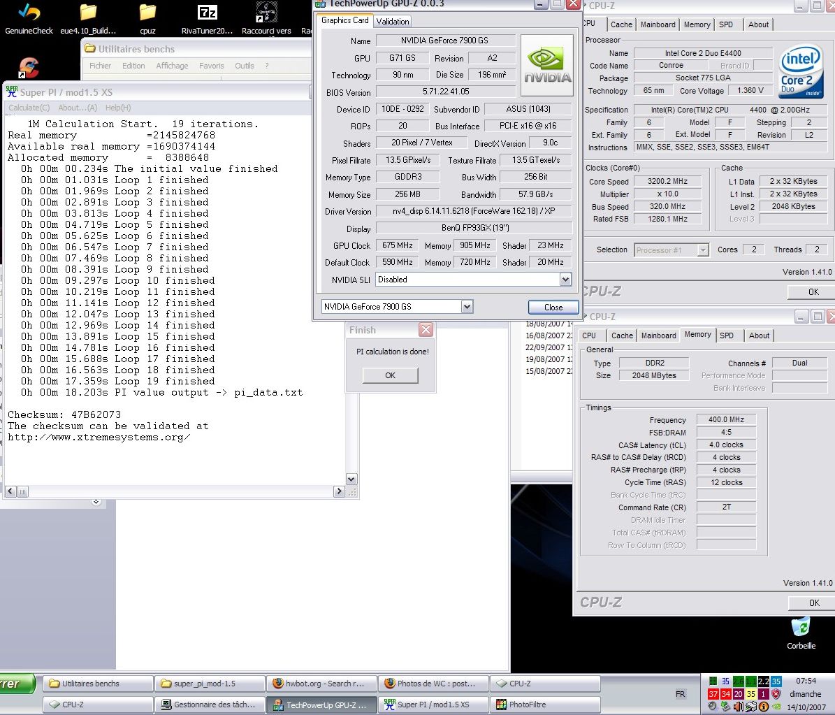Click the FR language indicator
The image size is (835, 715).
coord(680,694)
